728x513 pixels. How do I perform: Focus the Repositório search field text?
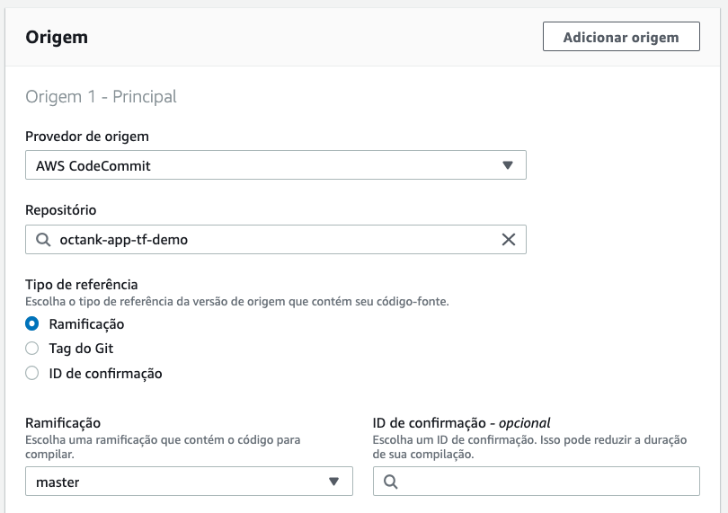pos(270,240)
